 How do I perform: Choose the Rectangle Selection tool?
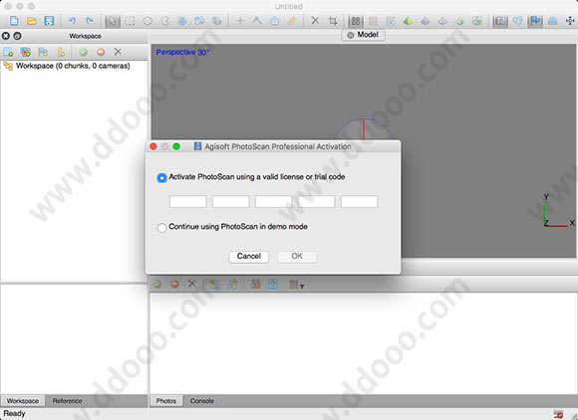(130, 21)
